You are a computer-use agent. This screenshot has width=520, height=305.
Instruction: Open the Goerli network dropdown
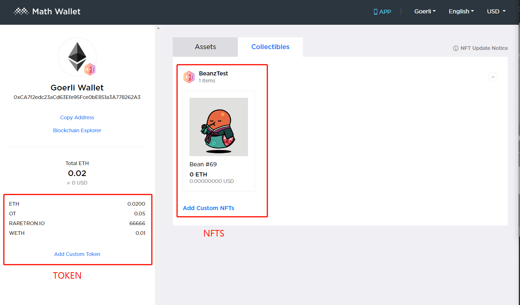425,11
